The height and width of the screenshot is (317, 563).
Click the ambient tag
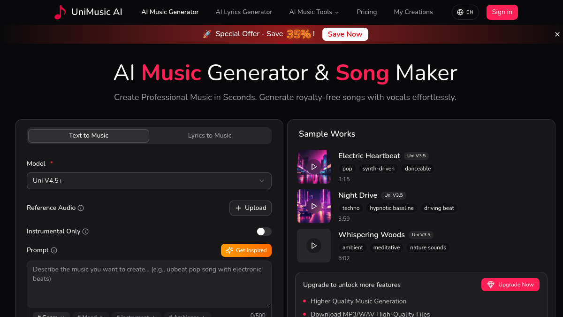[x=353, y=247]
